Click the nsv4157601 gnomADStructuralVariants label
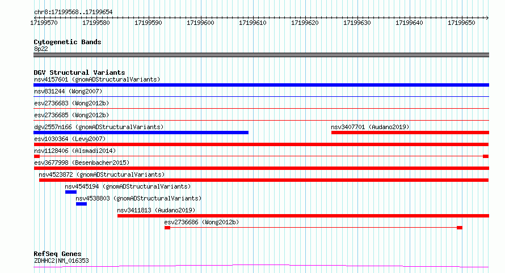Viewport: 505px width, 273px height. pyautogui.click(x=97, y=79)
